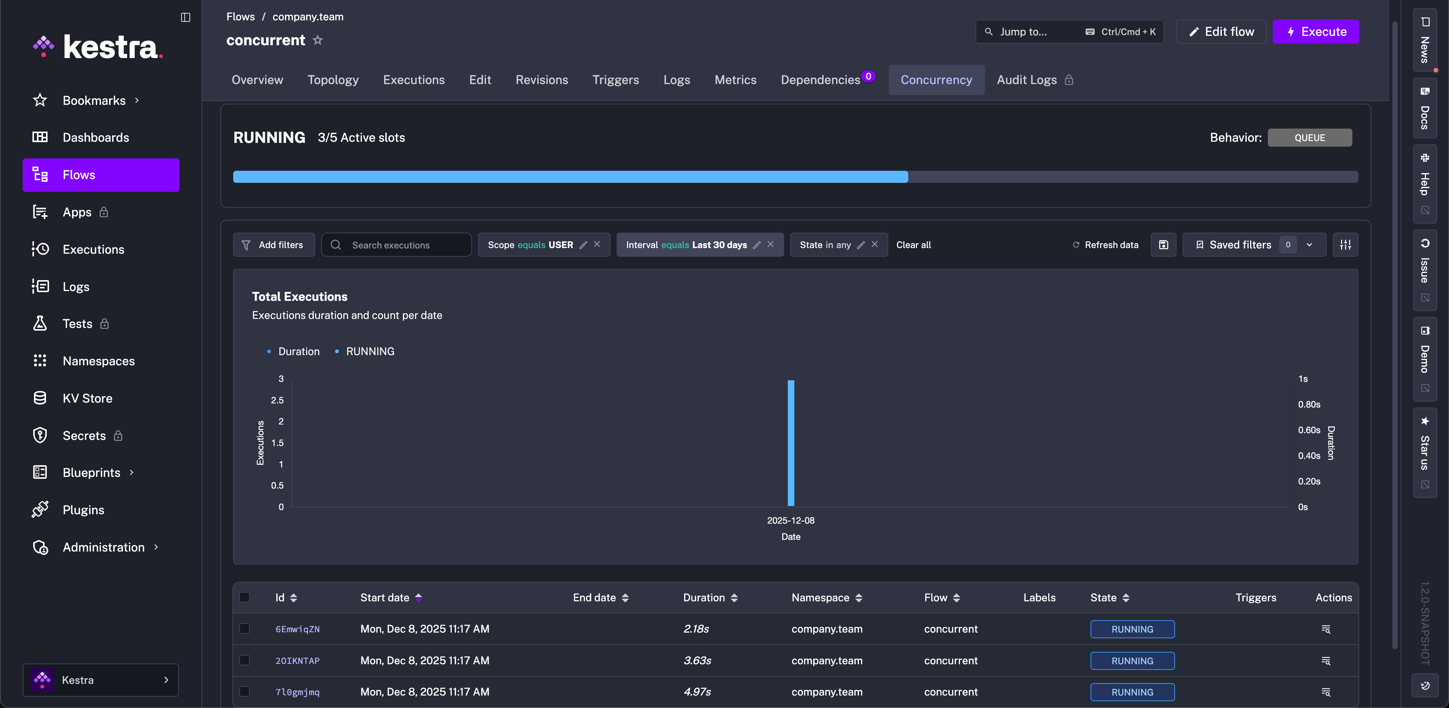Open the Plugins page in the sidebar
The width and height of the screenshot is (1449, 708).
83,510
